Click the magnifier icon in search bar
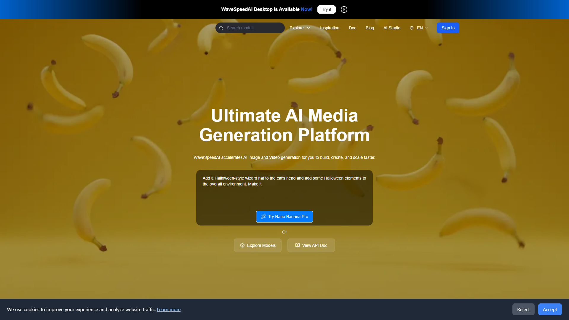Viewport: 569px width, 320px height. click(221, 28)
